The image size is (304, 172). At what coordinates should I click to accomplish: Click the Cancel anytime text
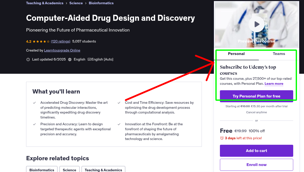click(256, 112)
